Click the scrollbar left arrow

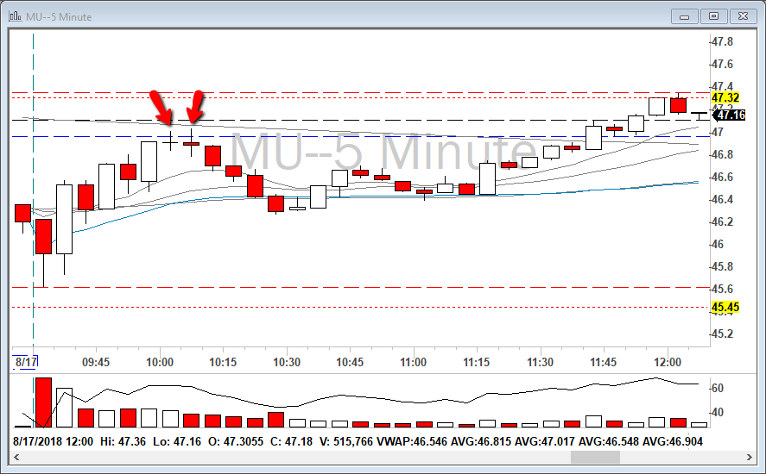pyautogui.click(x=16, y=457)
